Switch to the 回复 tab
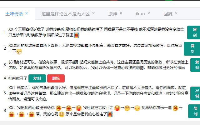 168,14
